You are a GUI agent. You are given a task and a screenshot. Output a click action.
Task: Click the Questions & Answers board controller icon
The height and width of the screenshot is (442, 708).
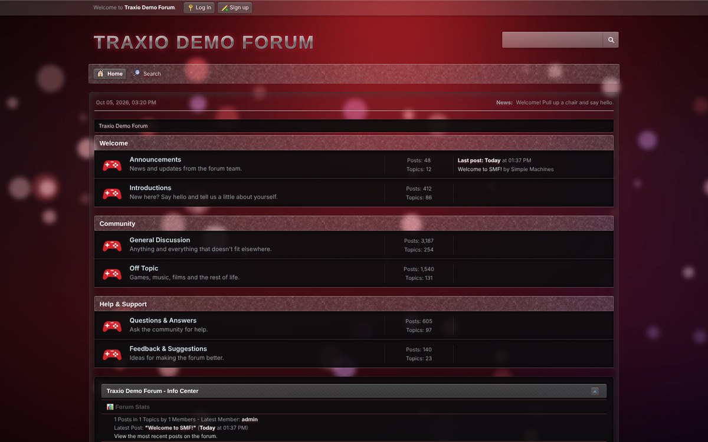pos(112,326)
